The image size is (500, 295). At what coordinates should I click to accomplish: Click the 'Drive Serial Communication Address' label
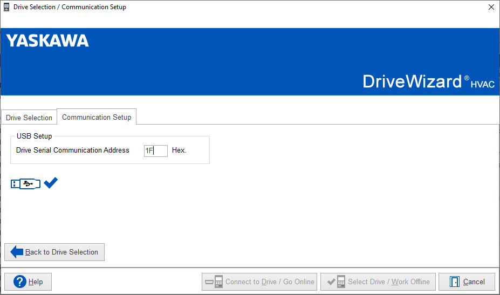pos(73,150)
